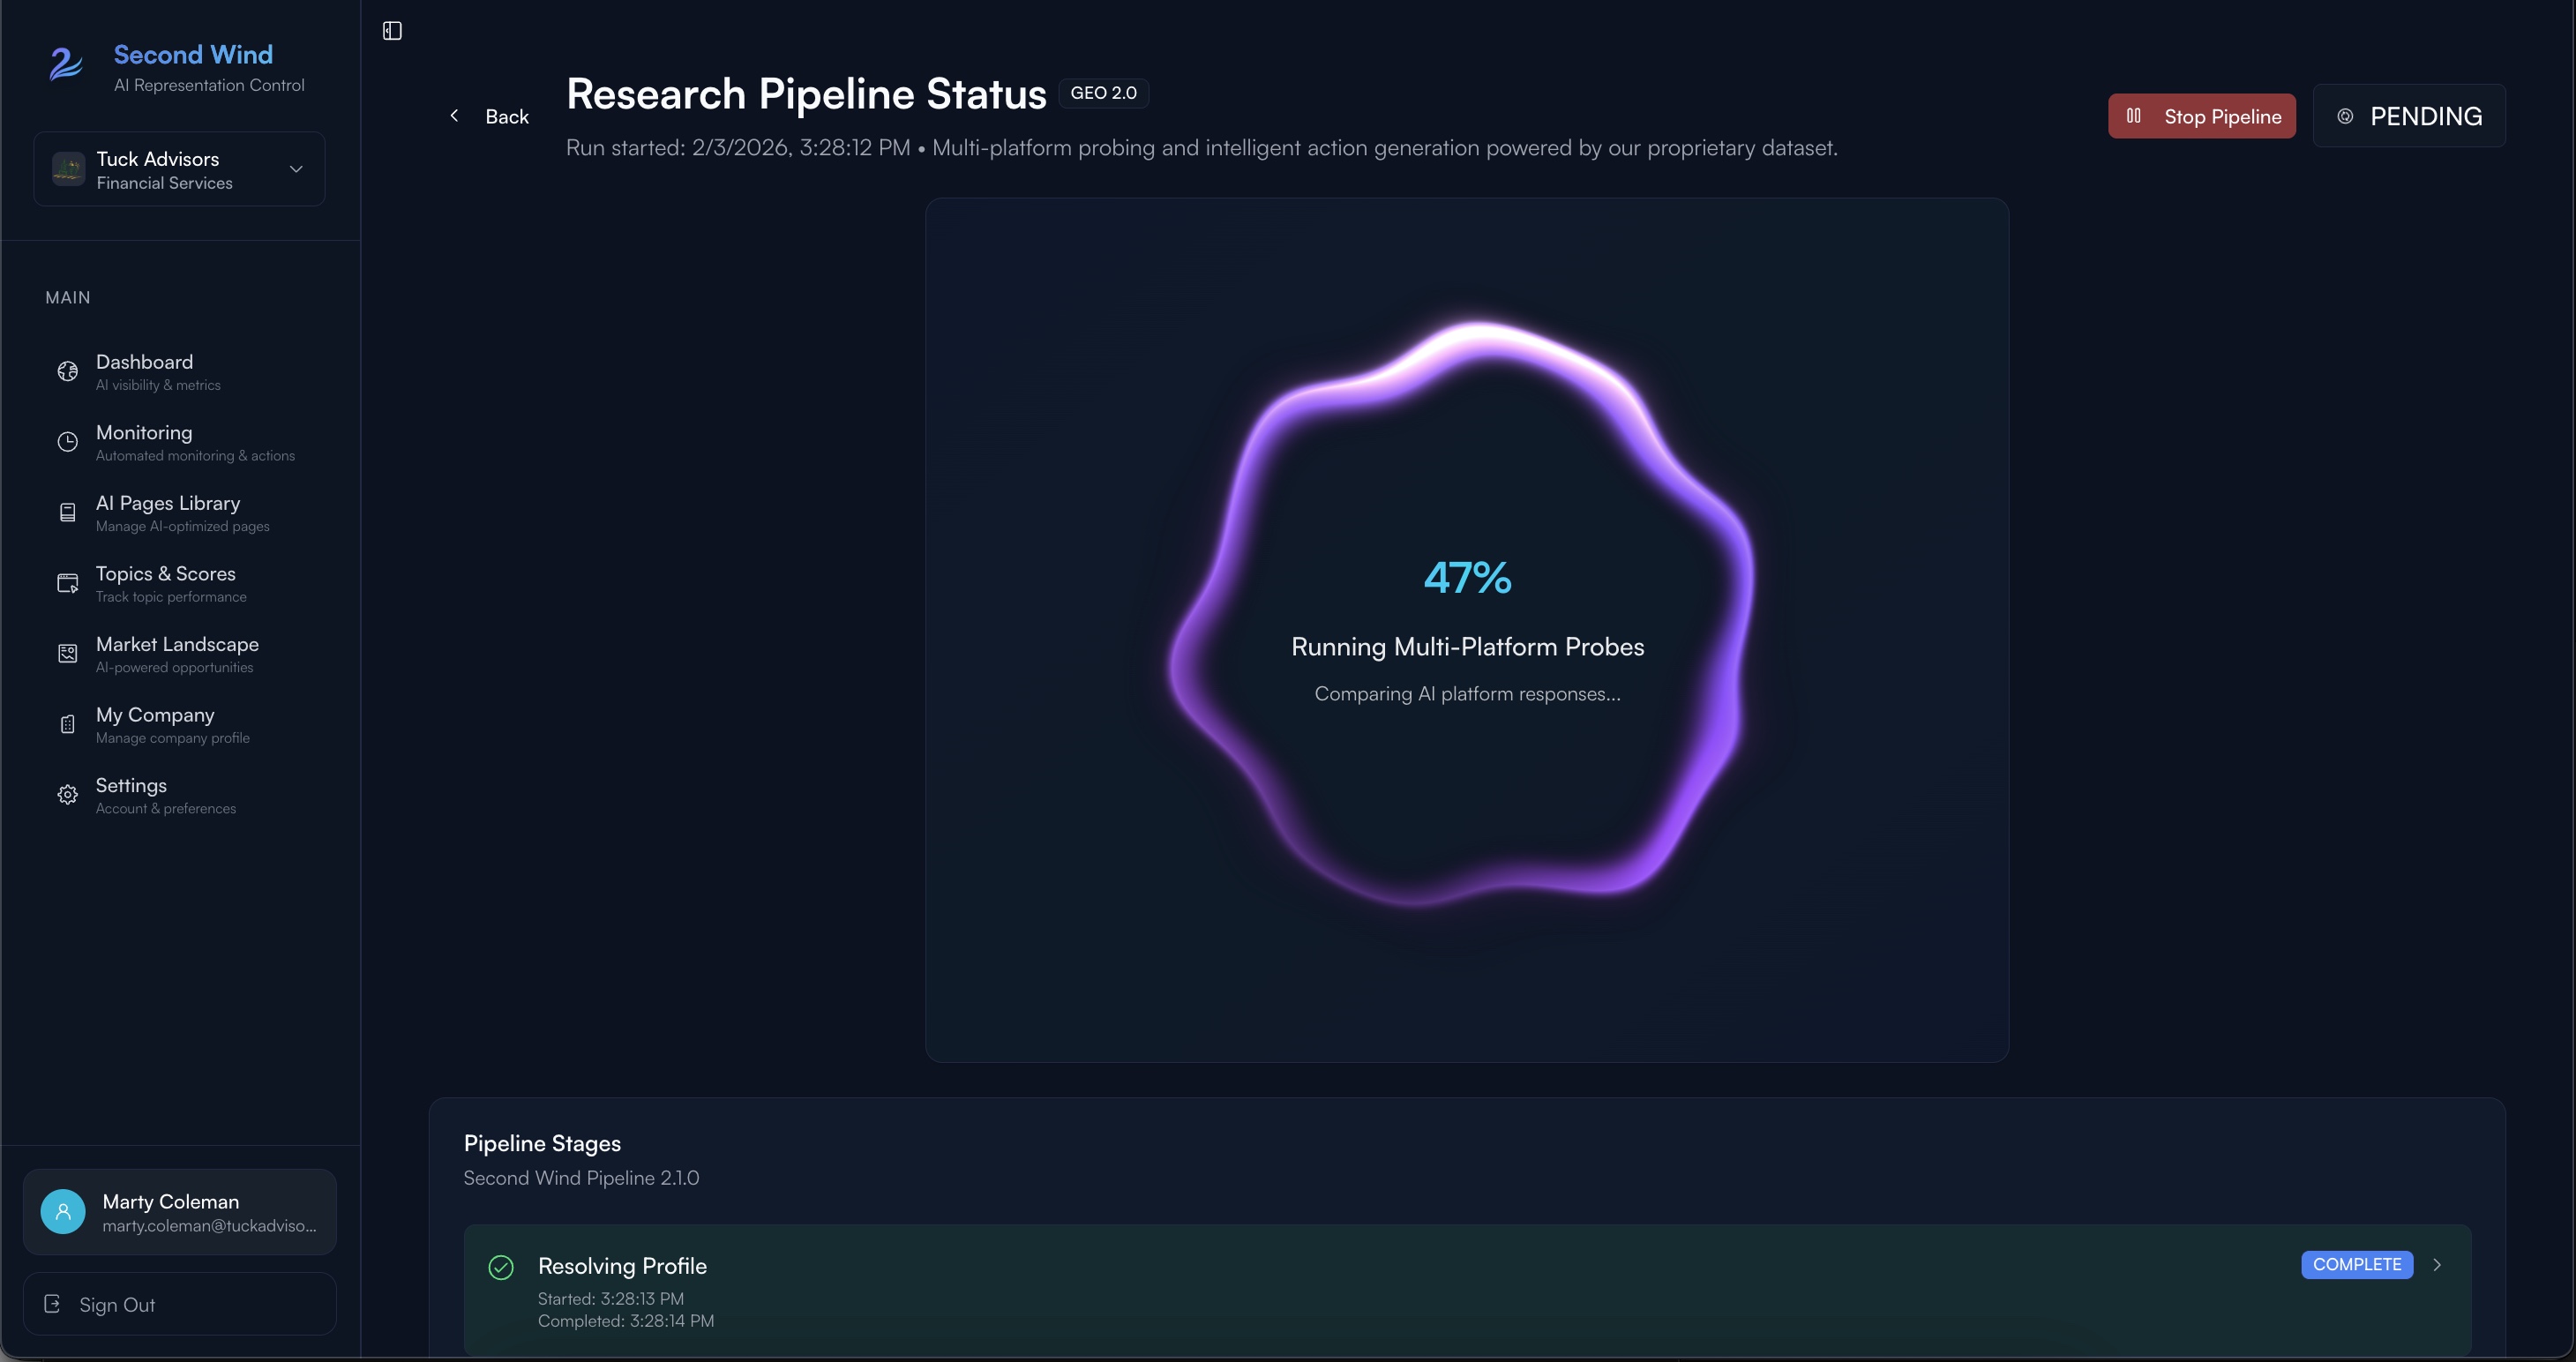Select the Topics & Scores icon
This screenshot has height=1362, width=2576.
[67, 582]
